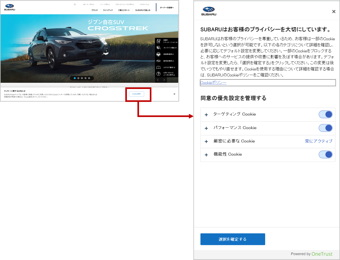
Task: Select the last carousel dot
Action: coord(89,78)
